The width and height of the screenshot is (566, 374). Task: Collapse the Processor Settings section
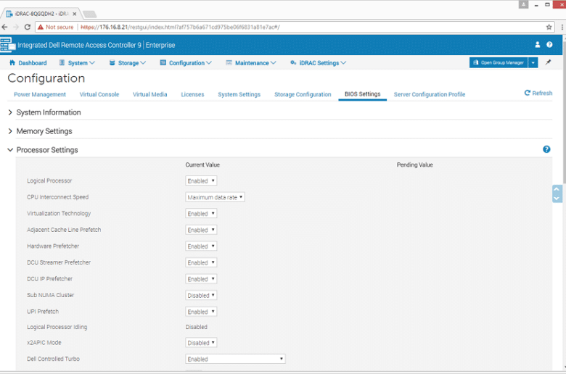click(10, 149)
